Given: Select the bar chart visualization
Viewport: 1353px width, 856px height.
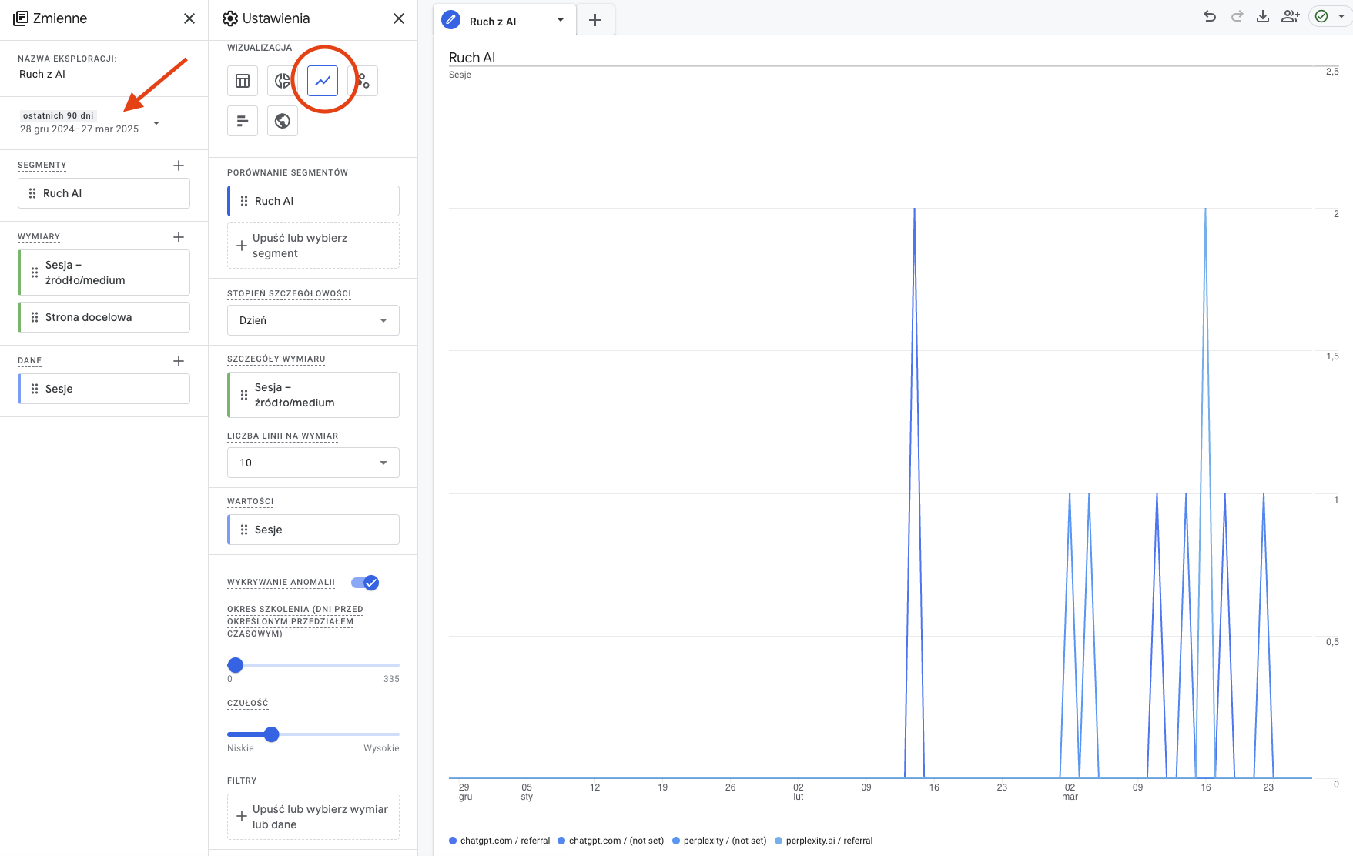Looking at the screenshot, I should pyautogui.click(x=243, y=121).
